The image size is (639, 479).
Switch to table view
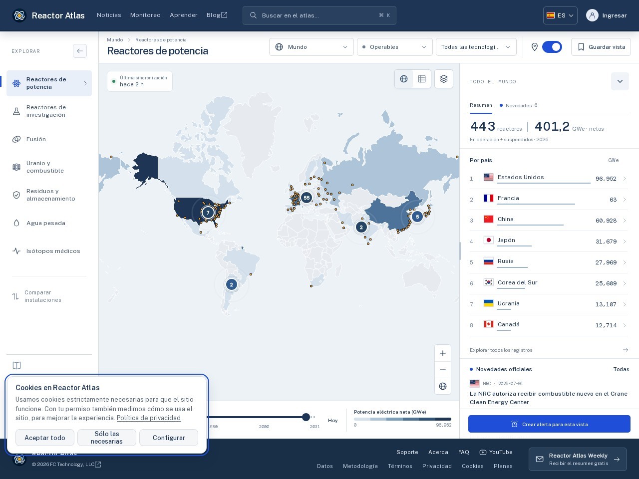click(422, 79)
